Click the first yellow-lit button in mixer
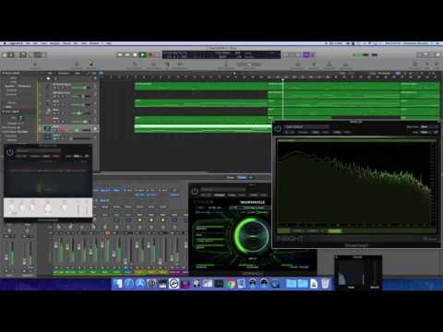Screen dimensions: 443x332 139,219
